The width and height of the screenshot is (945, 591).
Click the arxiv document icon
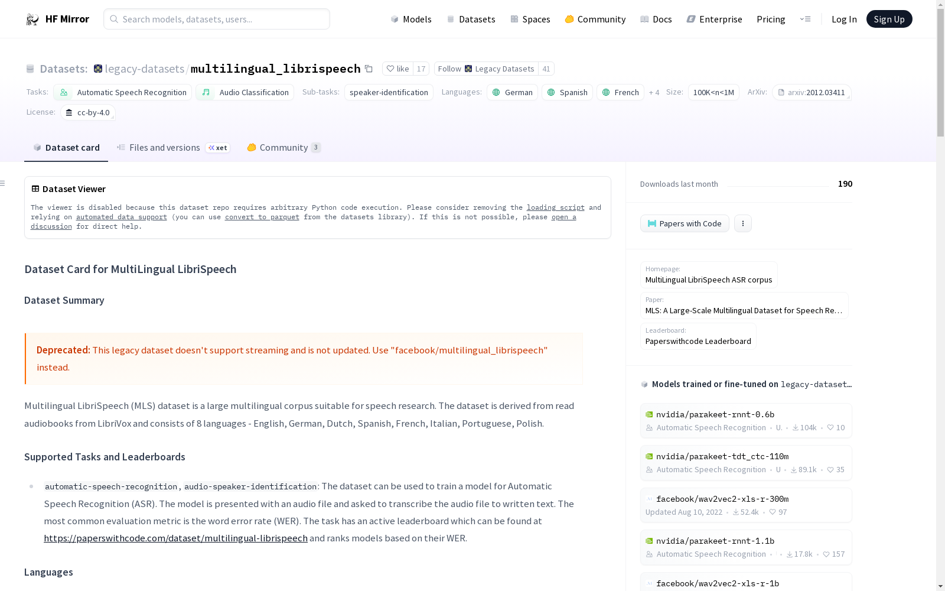point(781,92)
